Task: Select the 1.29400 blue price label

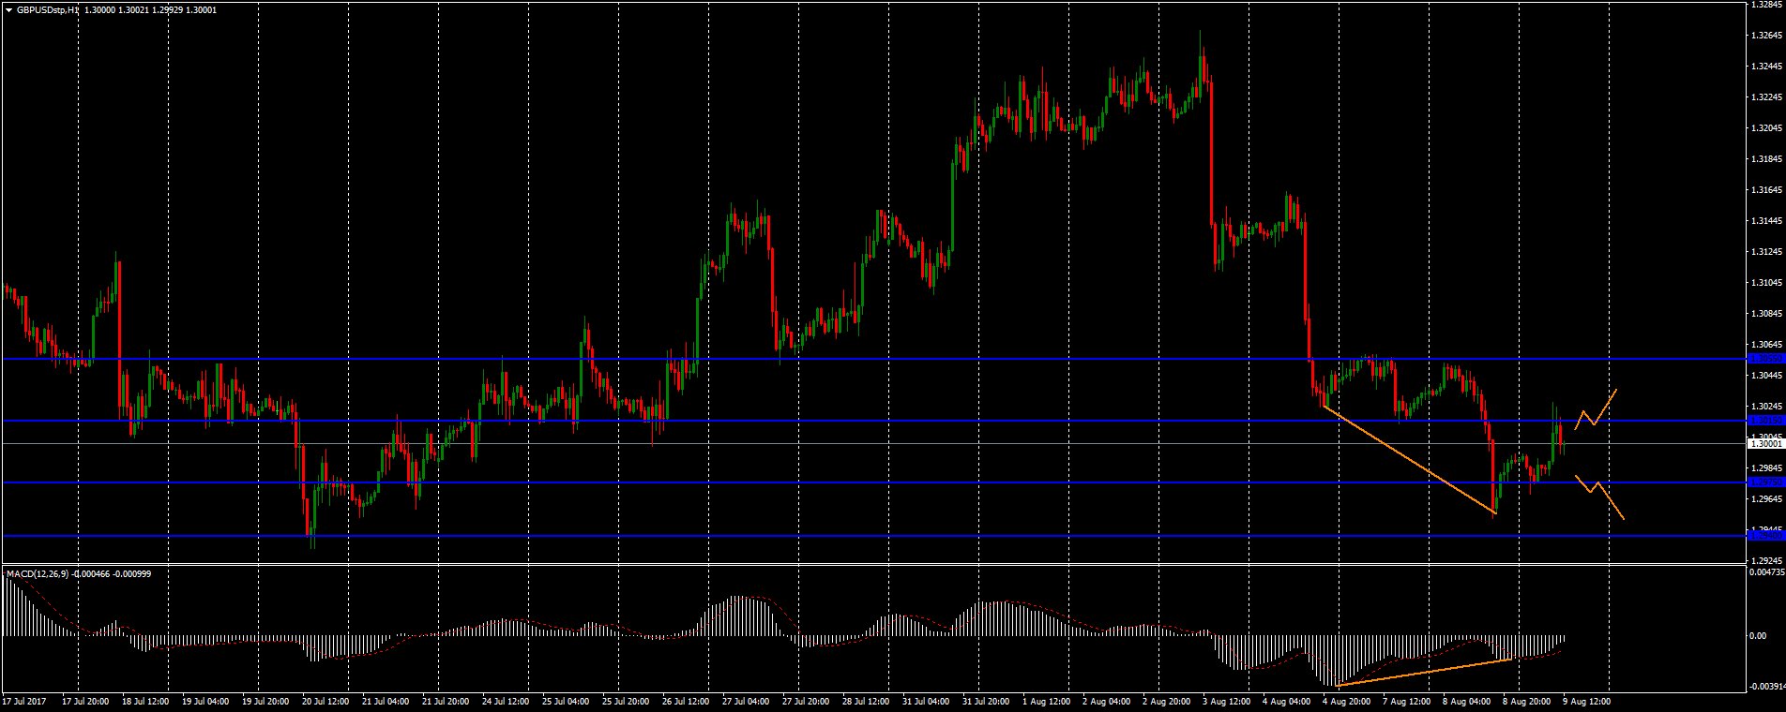Action: pos(1765,536)
